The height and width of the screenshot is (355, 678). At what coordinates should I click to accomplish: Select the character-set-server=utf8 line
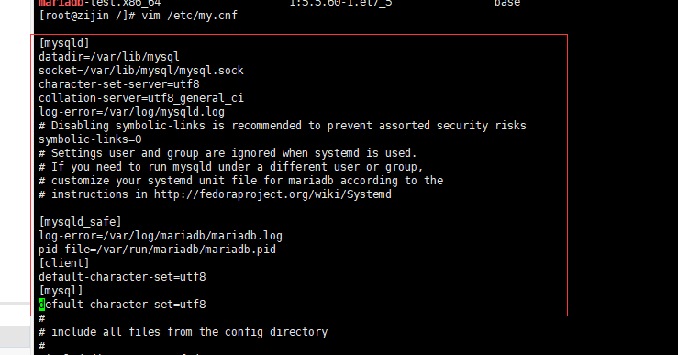[119, 84]
